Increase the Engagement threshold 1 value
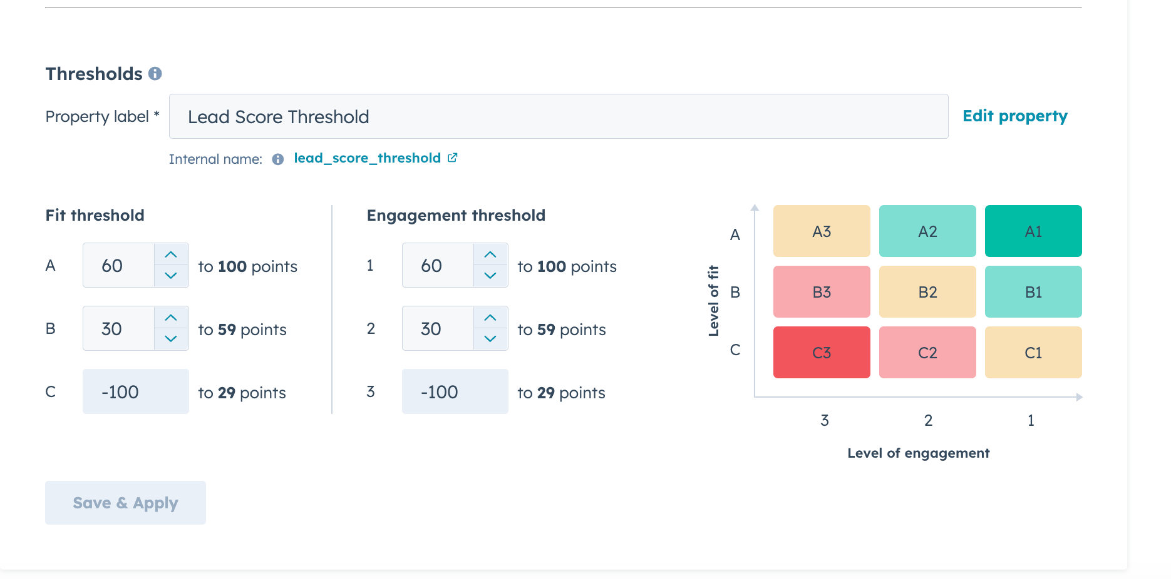 coord(490,255)
